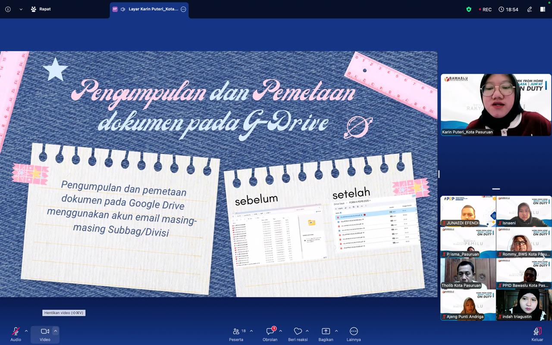Open the meeting info icon
Viewport: 552px width, 345px height.
pos(8,9)
